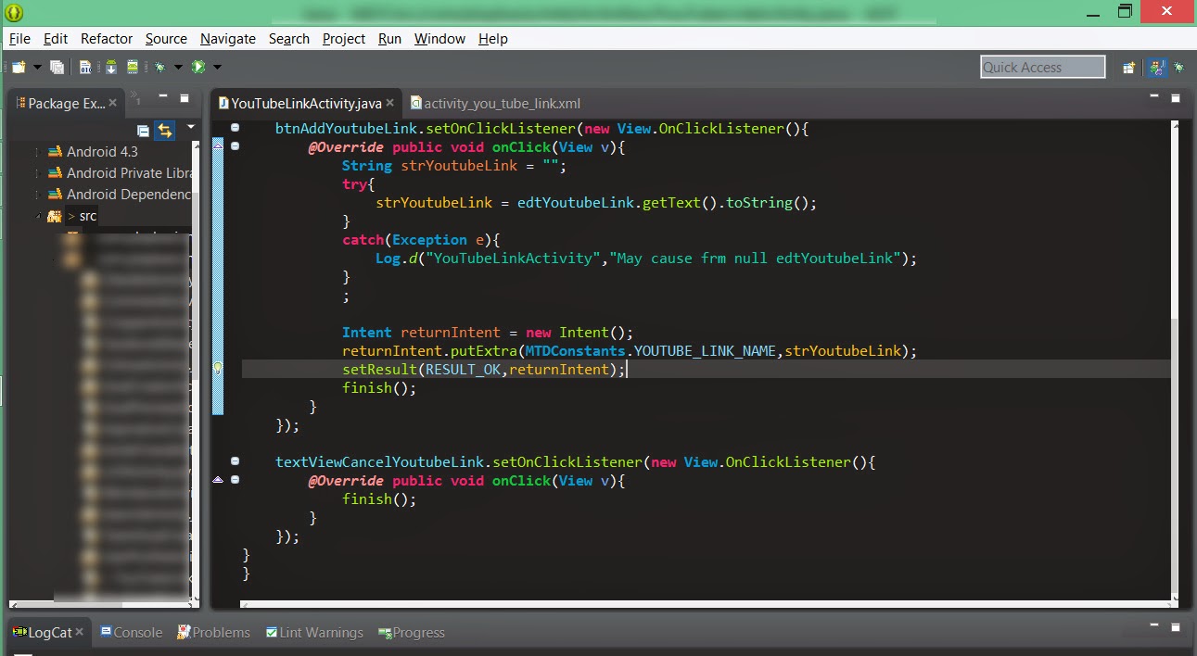Image resolution: width=1197 pixels, height=656 pixels.
Task: Switch to the Lint Warnings tab
Action: pyautogui.click(x=314, y=632)
